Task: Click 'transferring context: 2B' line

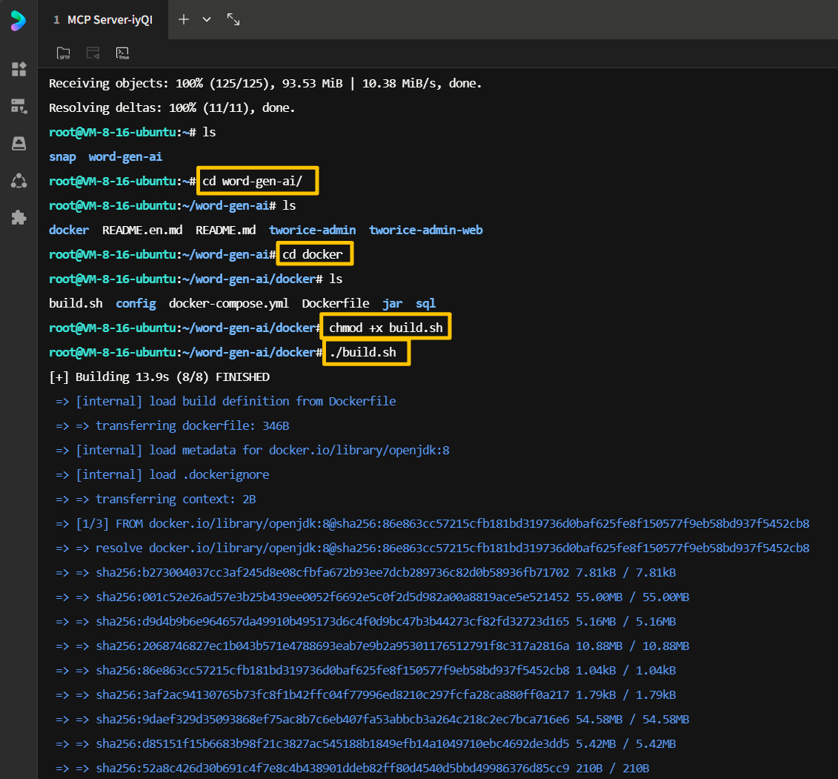Action: 156,500
